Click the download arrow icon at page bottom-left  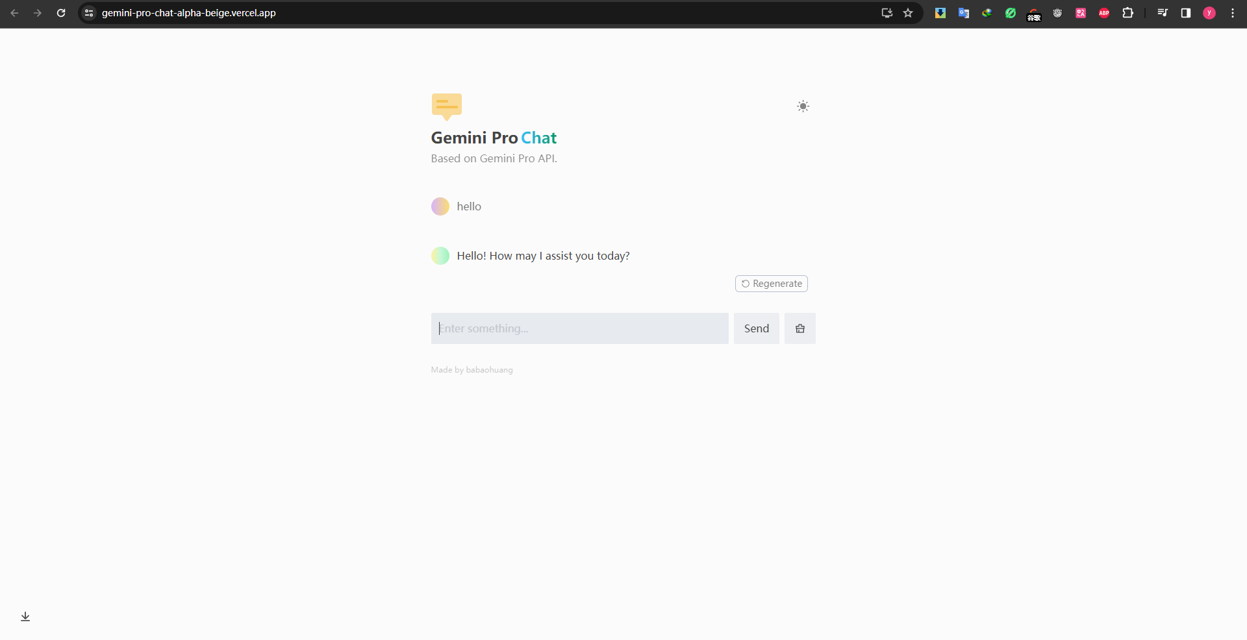[x=25, y=617]
